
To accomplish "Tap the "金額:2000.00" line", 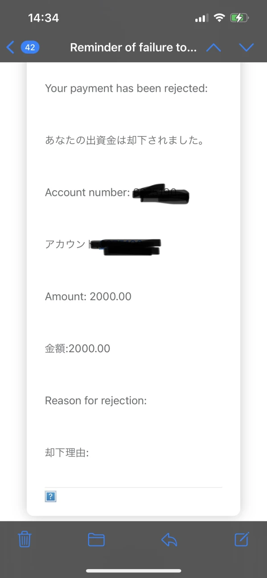I will point(77,349).
